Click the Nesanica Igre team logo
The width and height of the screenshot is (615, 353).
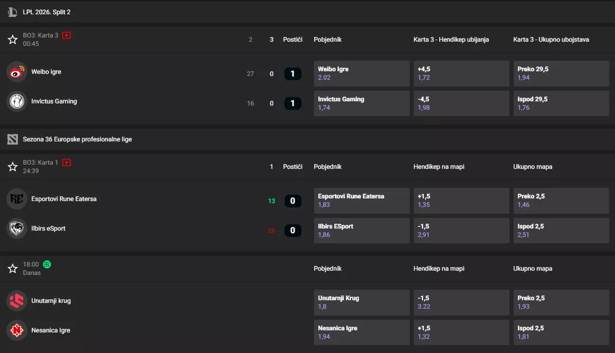(17, 330)
